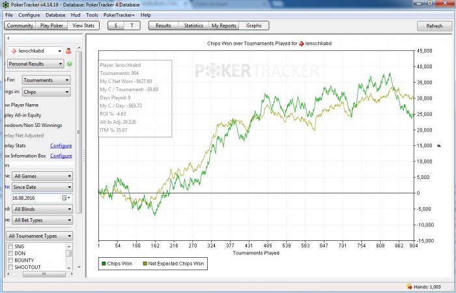
Task: Open the lenochkabd player dropdown
Action: coord(35,51)
